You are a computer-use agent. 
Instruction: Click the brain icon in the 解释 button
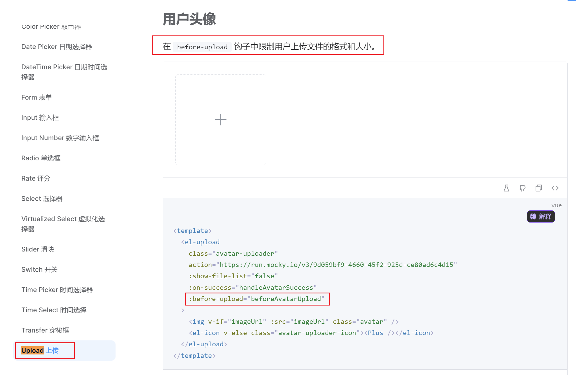click(x=533, y=216)
